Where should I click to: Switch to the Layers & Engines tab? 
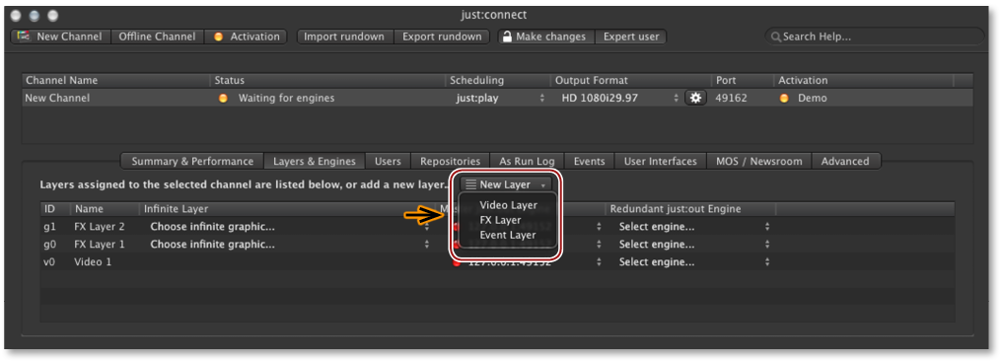[314, 162]
